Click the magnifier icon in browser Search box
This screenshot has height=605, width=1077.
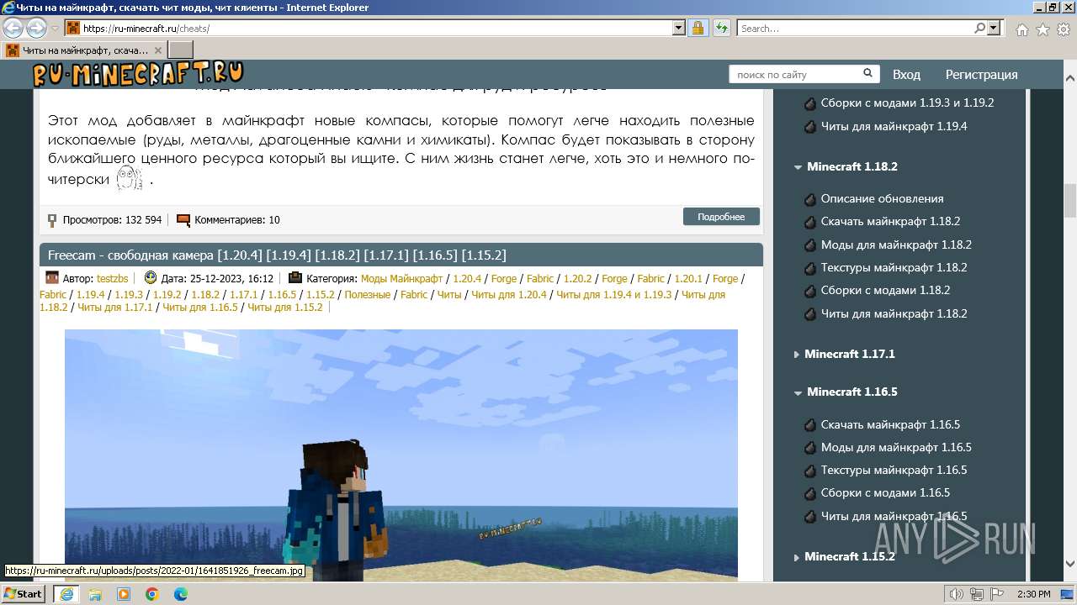click(x=979, y=28)
